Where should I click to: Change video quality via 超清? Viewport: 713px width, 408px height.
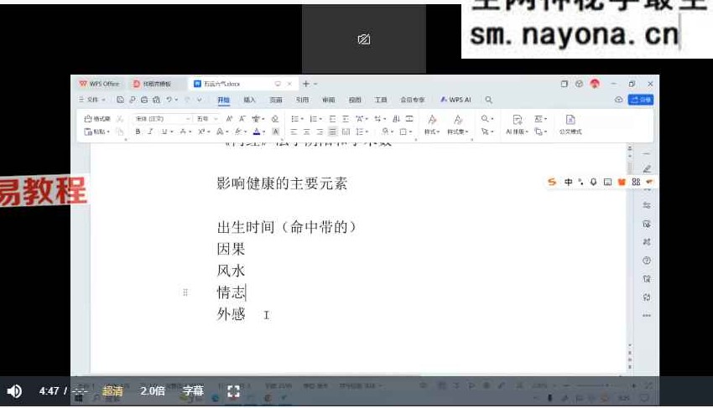pyautogui.click(x=112, y=390)
